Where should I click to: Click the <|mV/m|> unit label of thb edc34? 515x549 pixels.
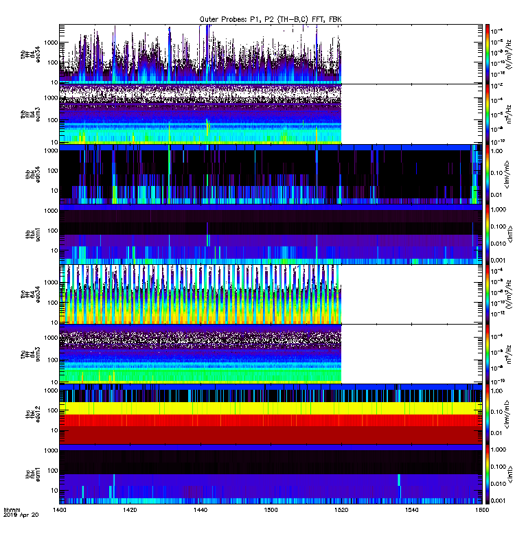508,174
